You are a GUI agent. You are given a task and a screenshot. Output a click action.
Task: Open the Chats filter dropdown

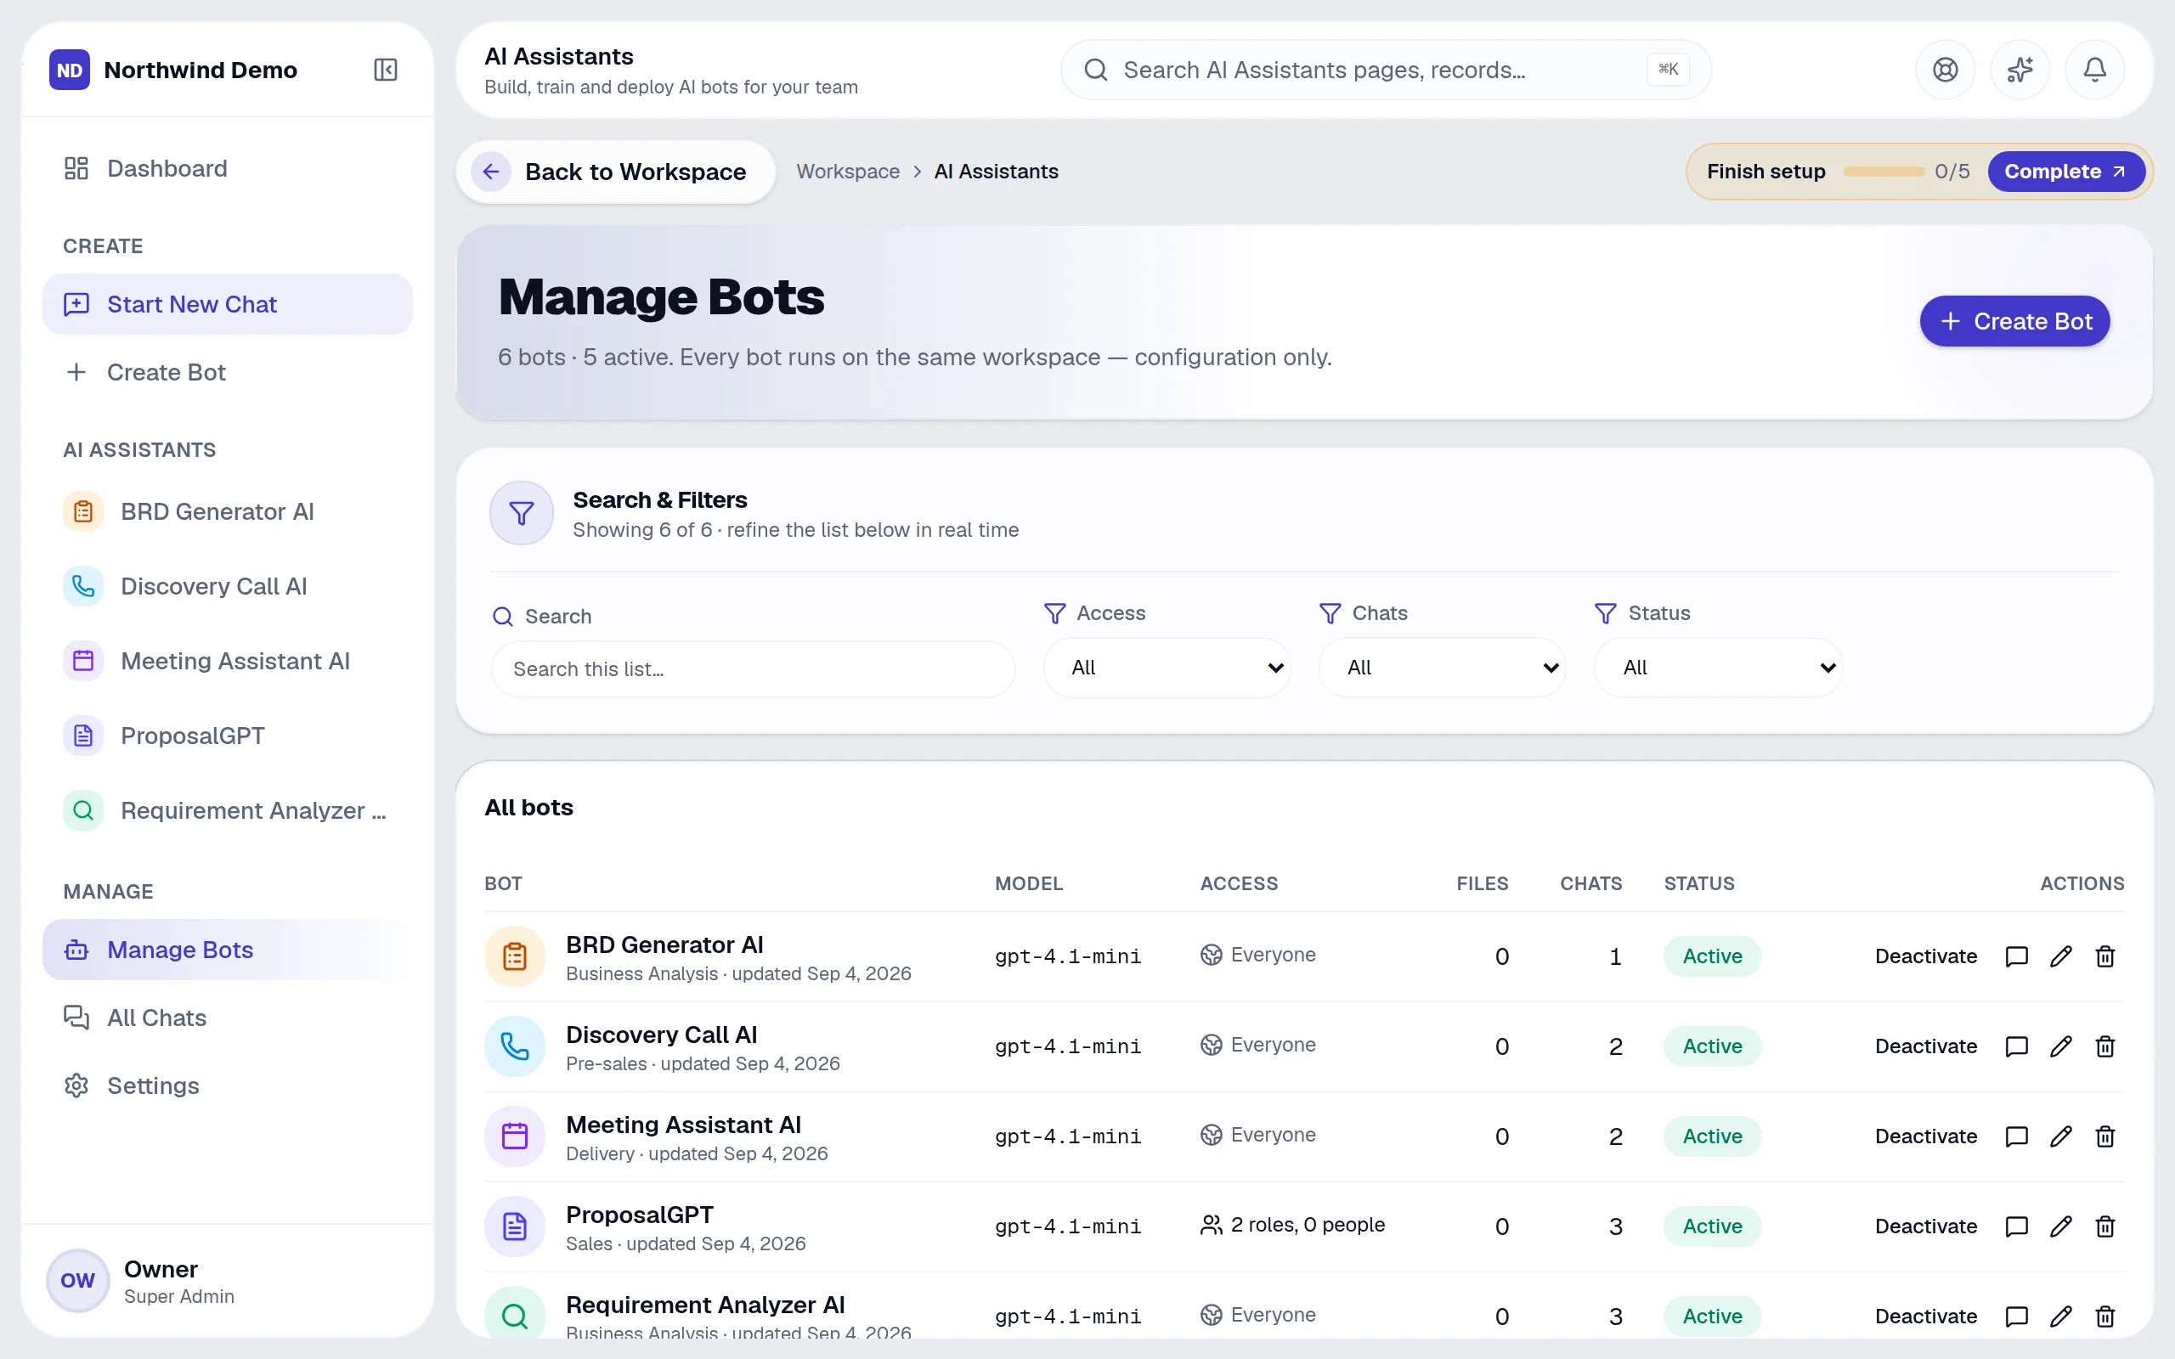coord(1442,667)
